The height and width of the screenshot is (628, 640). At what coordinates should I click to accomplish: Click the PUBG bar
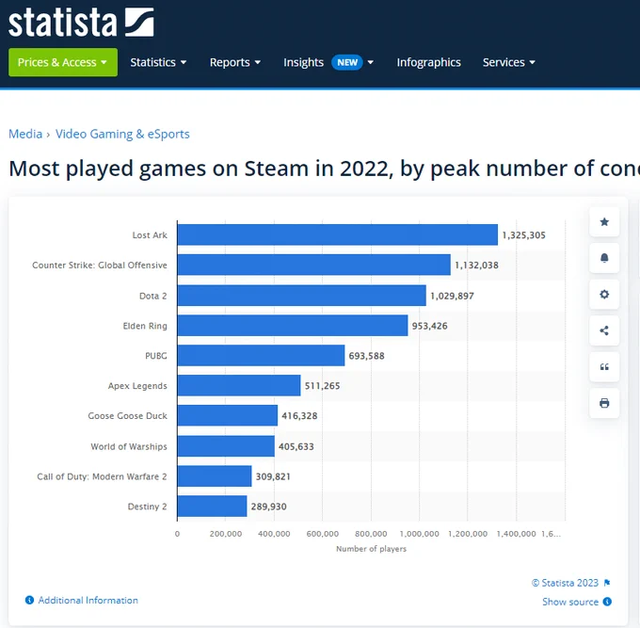[x=261, y=355]
